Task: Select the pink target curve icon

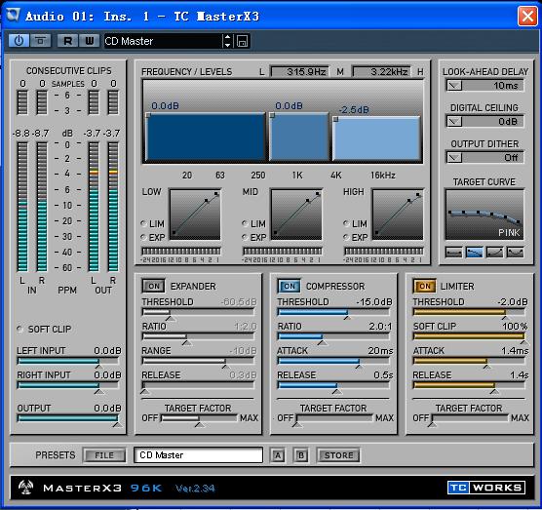Action: (474, 253)
